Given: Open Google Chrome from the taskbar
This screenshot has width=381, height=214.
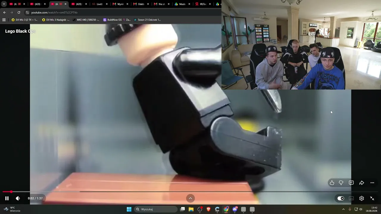Looking at the screenshot, I should point(226,209).
